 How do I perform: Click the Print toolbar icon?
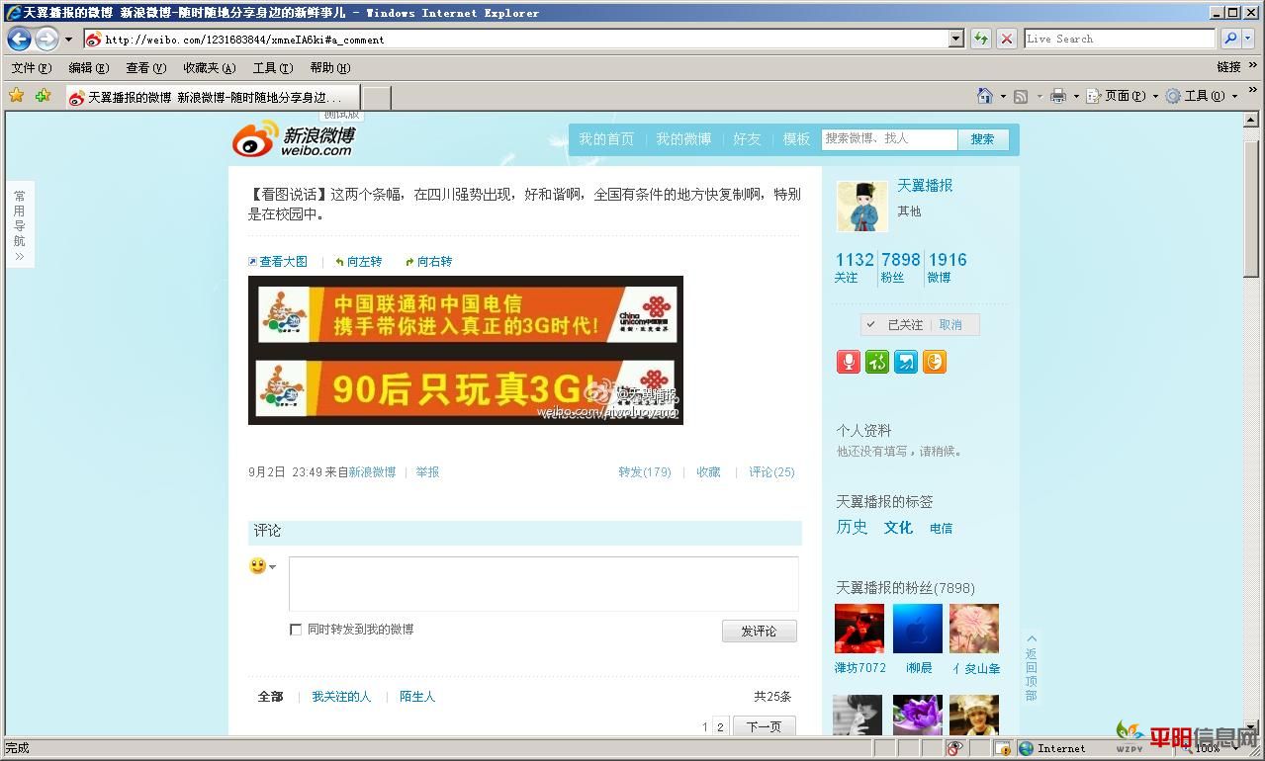[x=1057, y=96]
